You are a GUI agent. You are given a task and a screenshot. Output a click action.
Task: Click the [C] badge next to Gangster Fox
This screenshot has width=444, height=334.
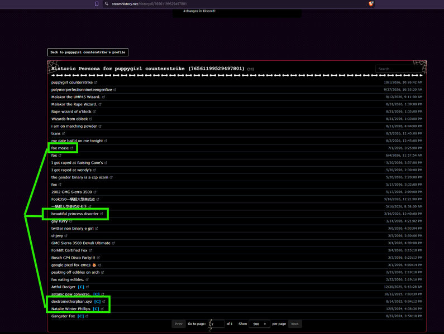(80, 316)
